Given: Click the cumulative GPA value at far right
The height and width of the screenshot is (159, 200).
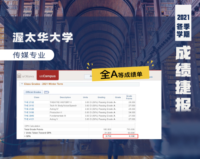Looking at the screenshot, I should click(132, 136).
